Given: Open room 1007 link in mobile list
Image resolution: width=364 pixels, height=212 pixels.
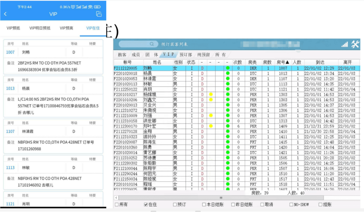Looking at the screenshot, I should pos(10,52).
